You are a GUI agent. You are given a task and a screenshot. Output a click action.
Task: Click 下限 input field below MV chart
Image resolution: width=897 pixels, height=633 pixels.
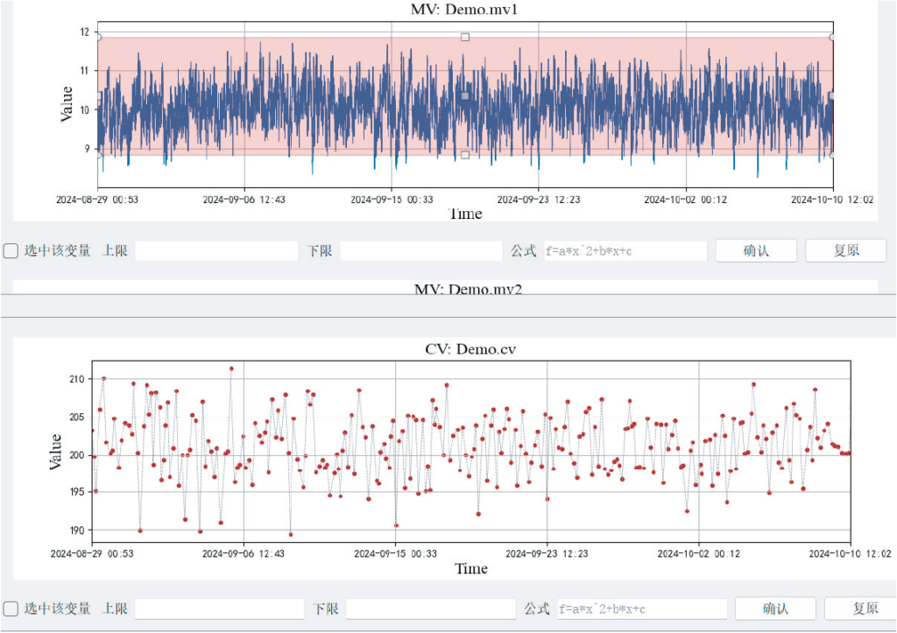tap(421, 251)
